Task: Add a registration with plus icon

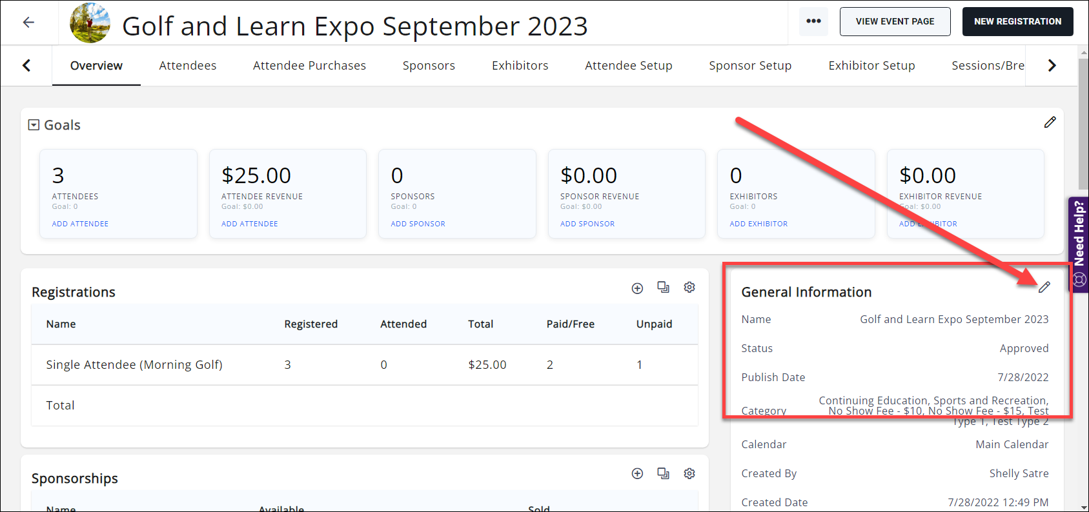Action: coord(637,288)
